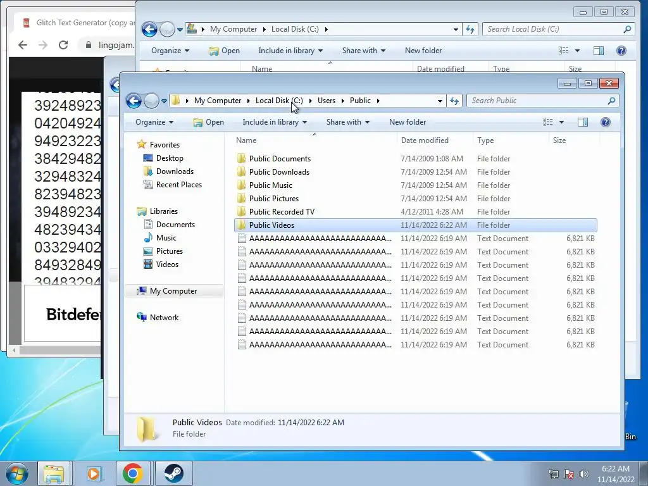Viewport: 648px width, 486px height.
Task: Open the Organize menu in Public window
Action: pos(154,122)
